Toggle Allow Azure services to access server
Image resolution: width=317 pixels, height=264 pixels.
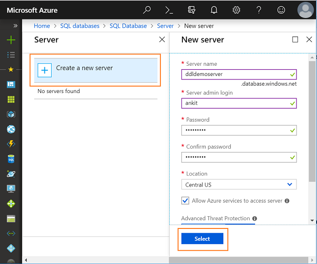click(x=185, y=201)
